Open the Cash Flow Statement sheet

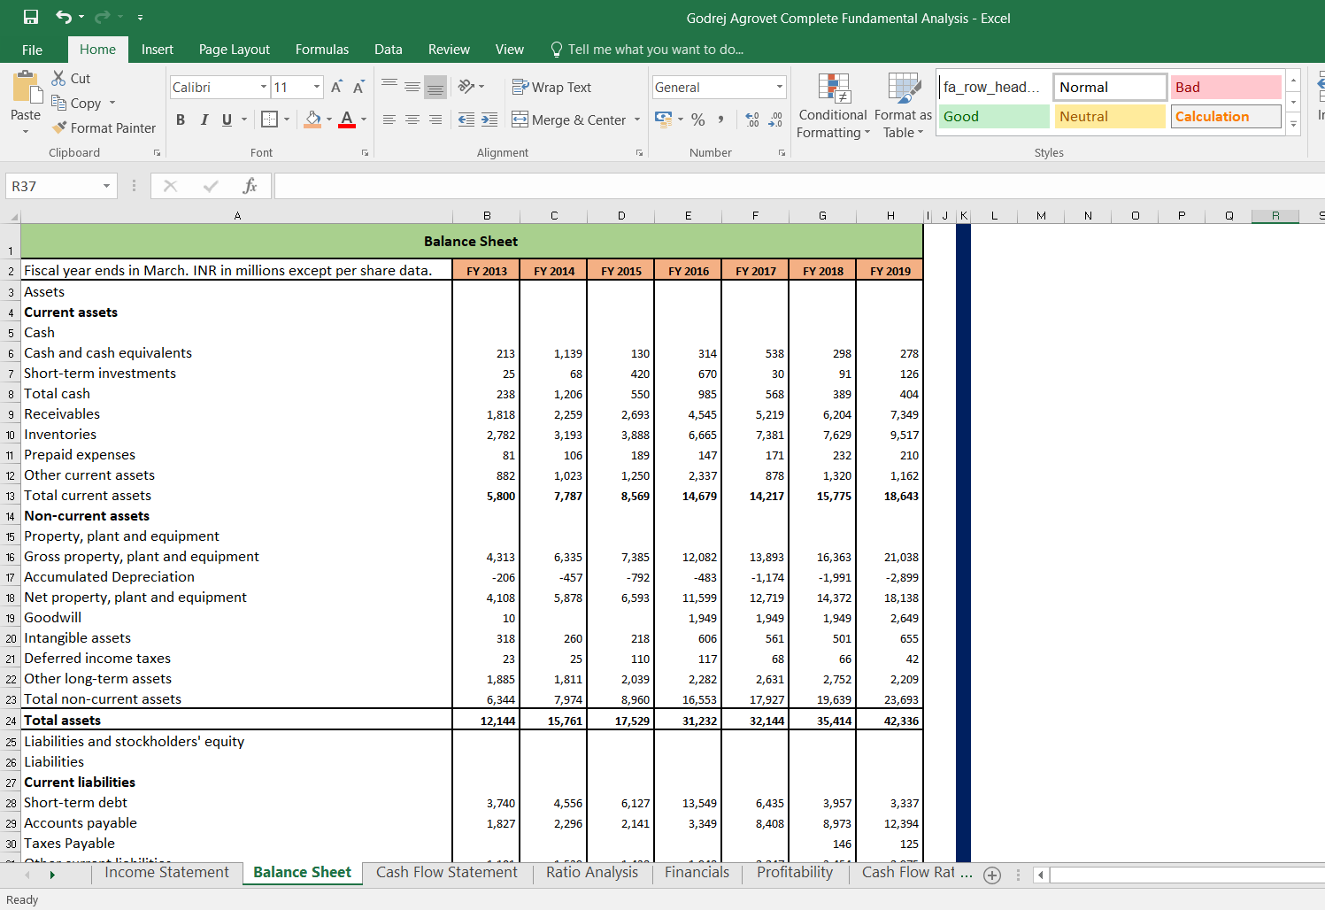pyautogui.click(x=447, y=872)
